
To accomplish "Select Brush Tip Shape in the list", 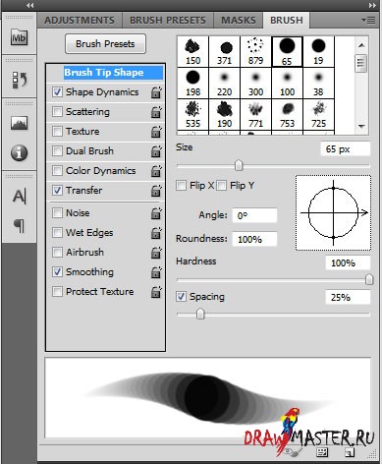I will pos(105,73).
